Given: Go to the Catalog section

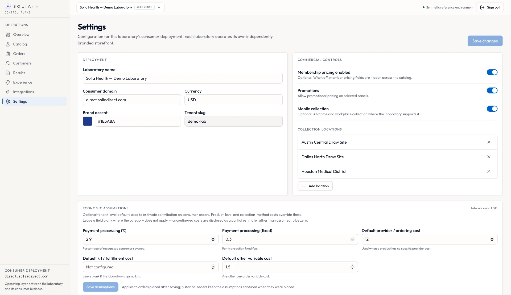Looking at the screenshot, I should point(34,44).
